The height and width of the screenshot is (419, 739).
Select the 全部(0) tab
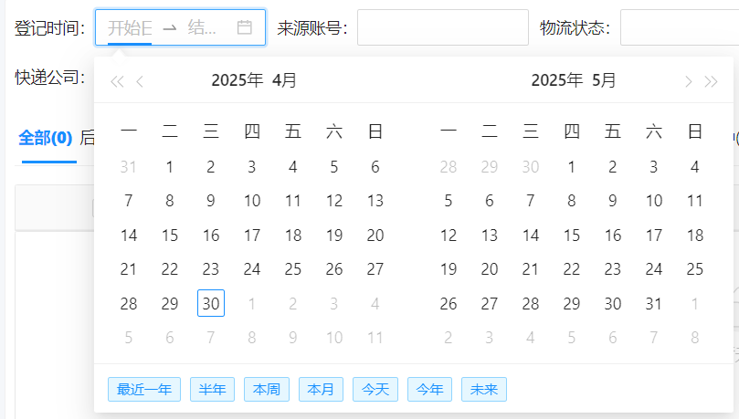click(x=46, y=138)
